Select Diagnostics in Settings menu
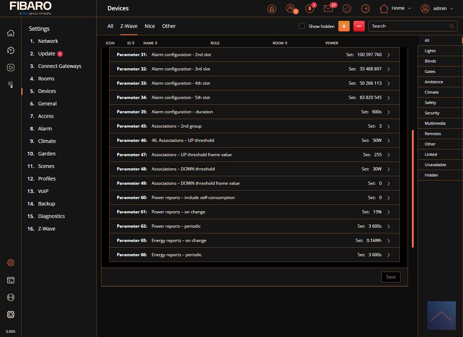 pos(51,216)
